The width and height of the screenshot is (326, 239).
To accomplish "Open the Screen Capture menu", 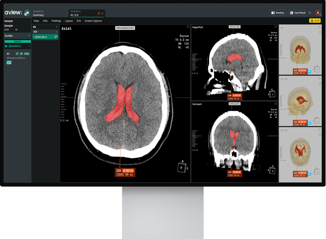I will (x=93, y=21).
